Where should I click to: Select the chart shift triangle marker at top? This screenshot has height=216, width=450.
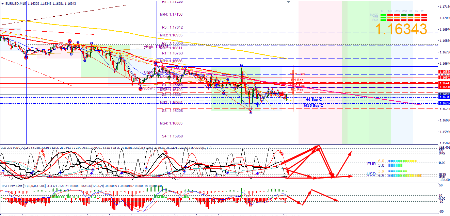pyautogui.click(x=289, y=2)
